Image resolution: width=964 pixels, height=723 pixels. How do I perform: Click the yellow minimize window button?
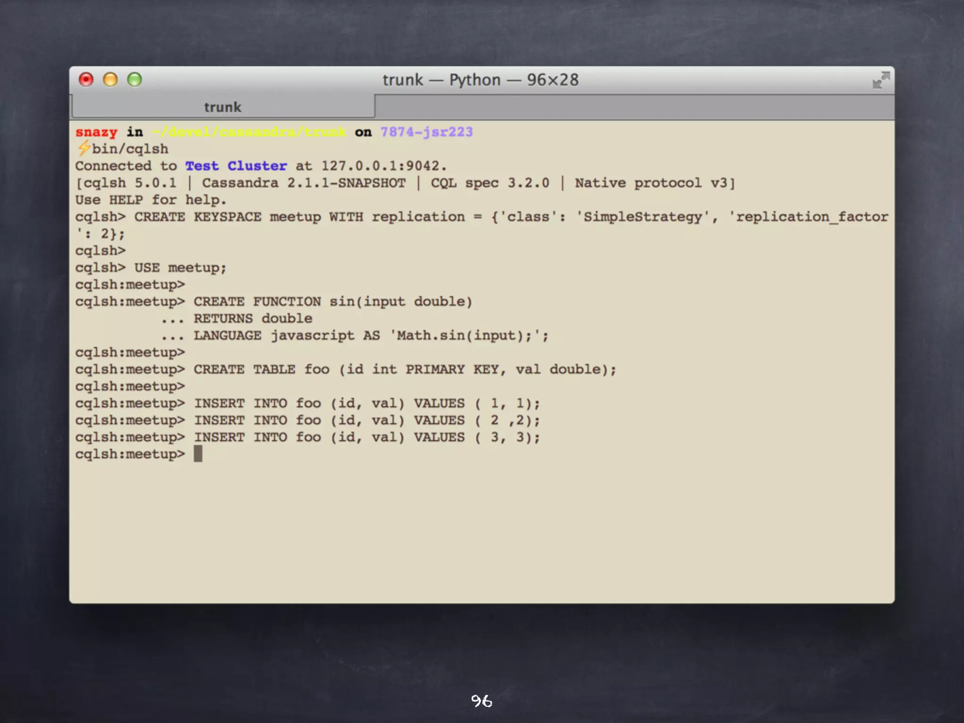pyautogui.click(x=110, y=80)
